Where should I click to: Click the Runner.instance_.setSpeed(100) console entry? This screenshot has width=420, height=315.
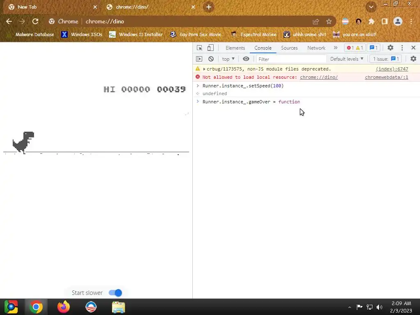(x=243, y=86)
